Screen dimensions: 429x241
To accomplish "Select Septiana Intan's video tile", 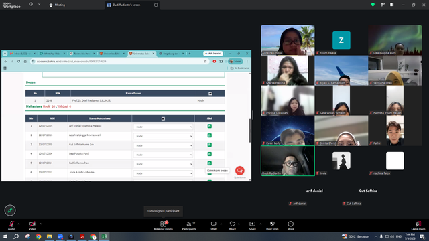I will click(395, 70).
